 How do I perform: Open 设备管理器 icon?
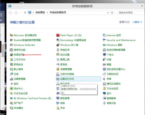(11, 79)
